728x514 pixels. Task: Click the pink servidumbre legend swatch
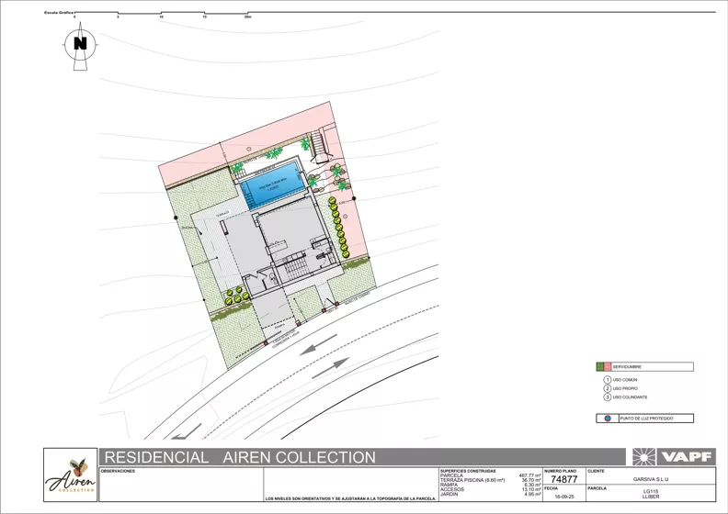tap(608, 367)
